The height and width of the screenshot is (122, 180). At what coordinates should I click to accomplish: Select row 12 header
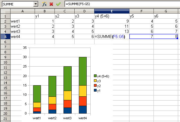pyautogui.click(x=5, y=73)
